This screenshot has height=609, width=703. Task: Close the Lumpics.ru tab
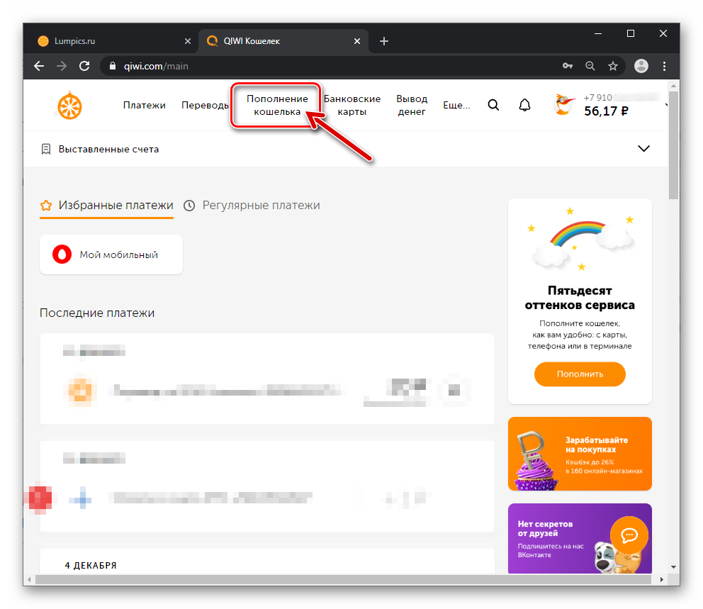click(x=188, y=41)
